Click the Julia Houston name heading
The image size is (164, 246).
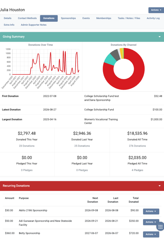coord(12,10)
